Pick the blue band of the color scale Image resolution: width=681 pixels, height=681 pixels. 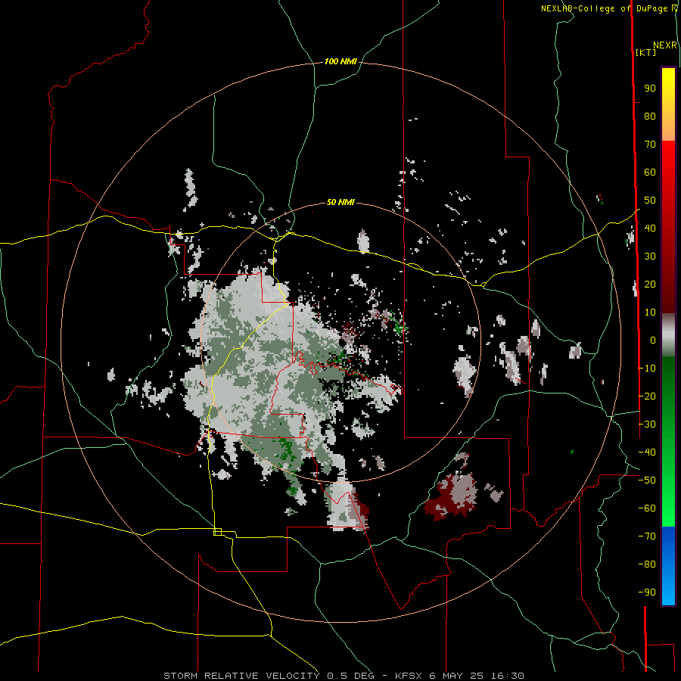click(x=668, y=566)
